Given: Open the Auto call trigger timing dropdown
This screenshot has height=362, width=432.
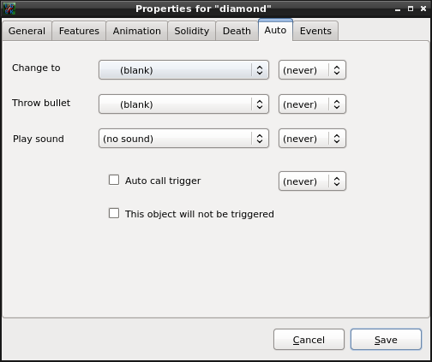Looking at the screenshot, I should click(312, 181).
